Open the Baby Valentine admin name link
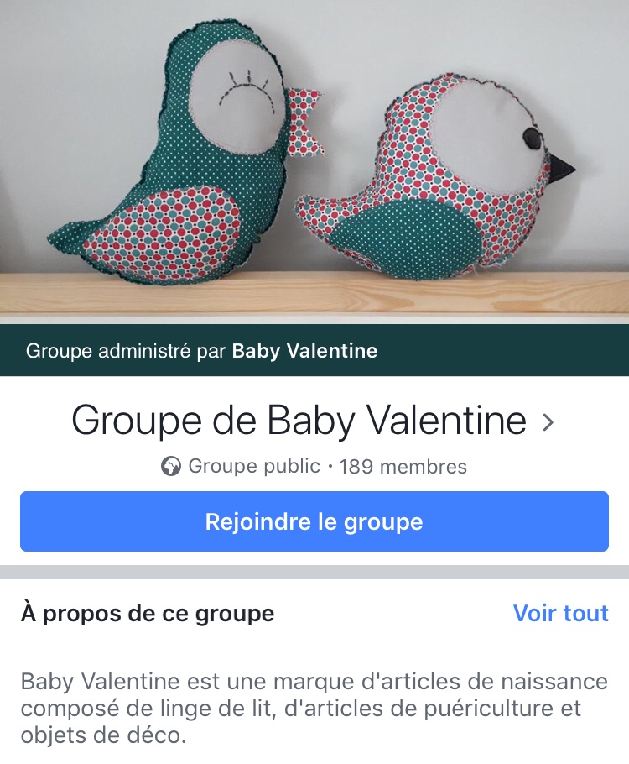 (304, 351)
